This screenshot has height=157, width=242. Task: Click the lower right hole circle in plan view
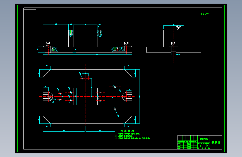pos(115,109)
